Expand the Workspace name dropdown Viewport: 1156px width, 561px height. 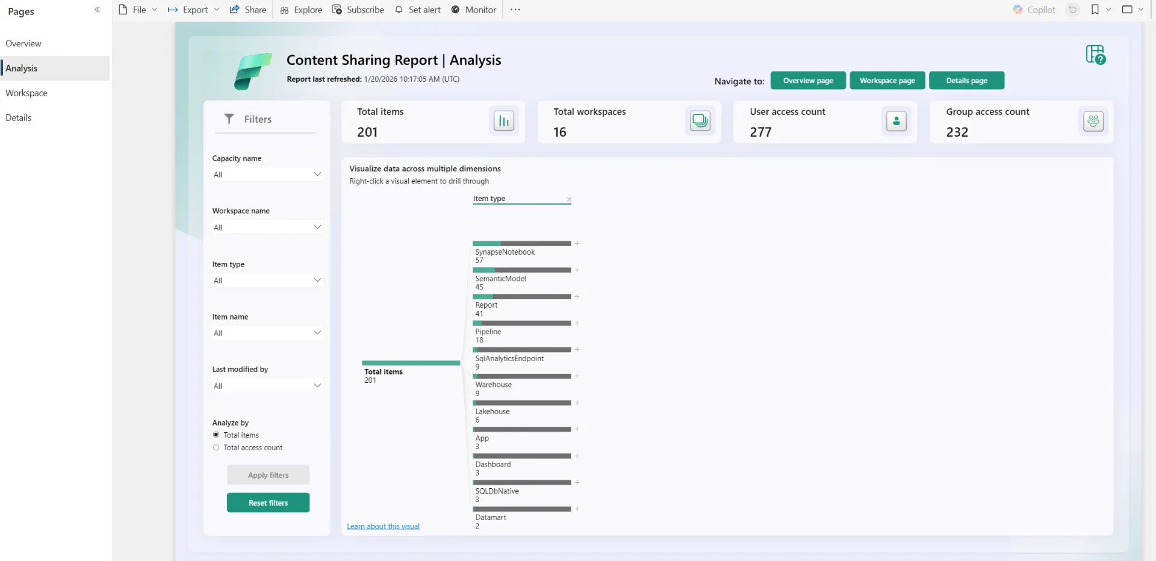point(267,228)
